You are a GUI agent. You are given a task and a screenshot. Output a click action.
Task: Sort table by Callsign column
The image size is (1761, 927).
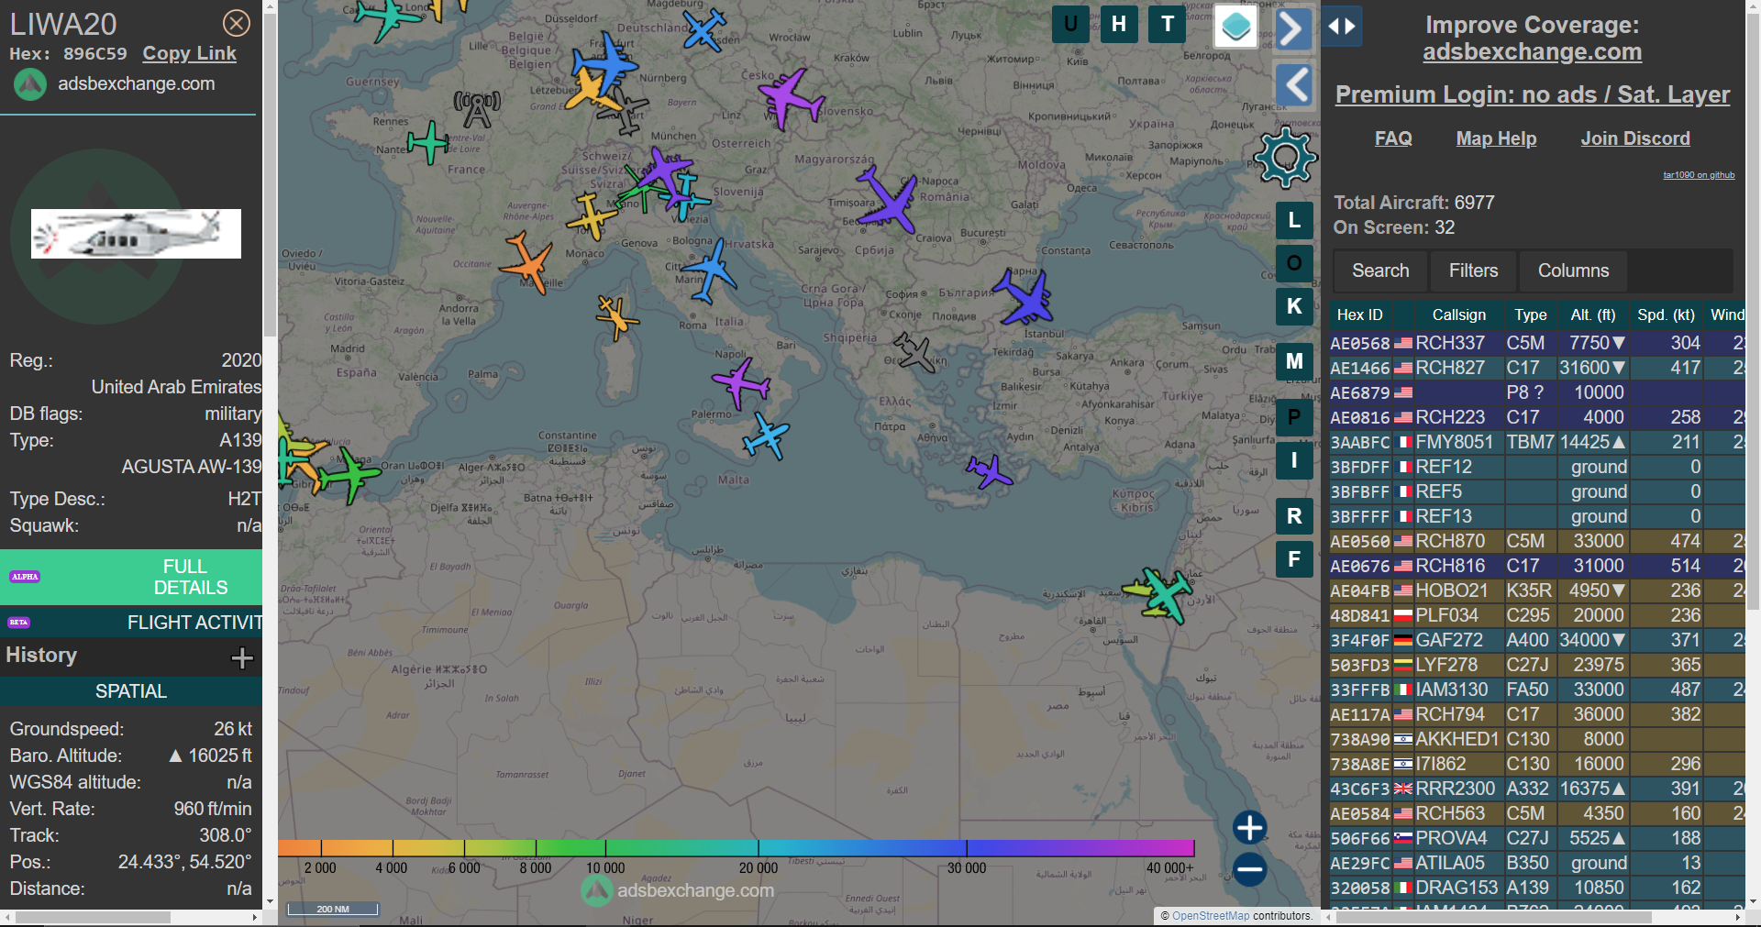coord(1458,315)
